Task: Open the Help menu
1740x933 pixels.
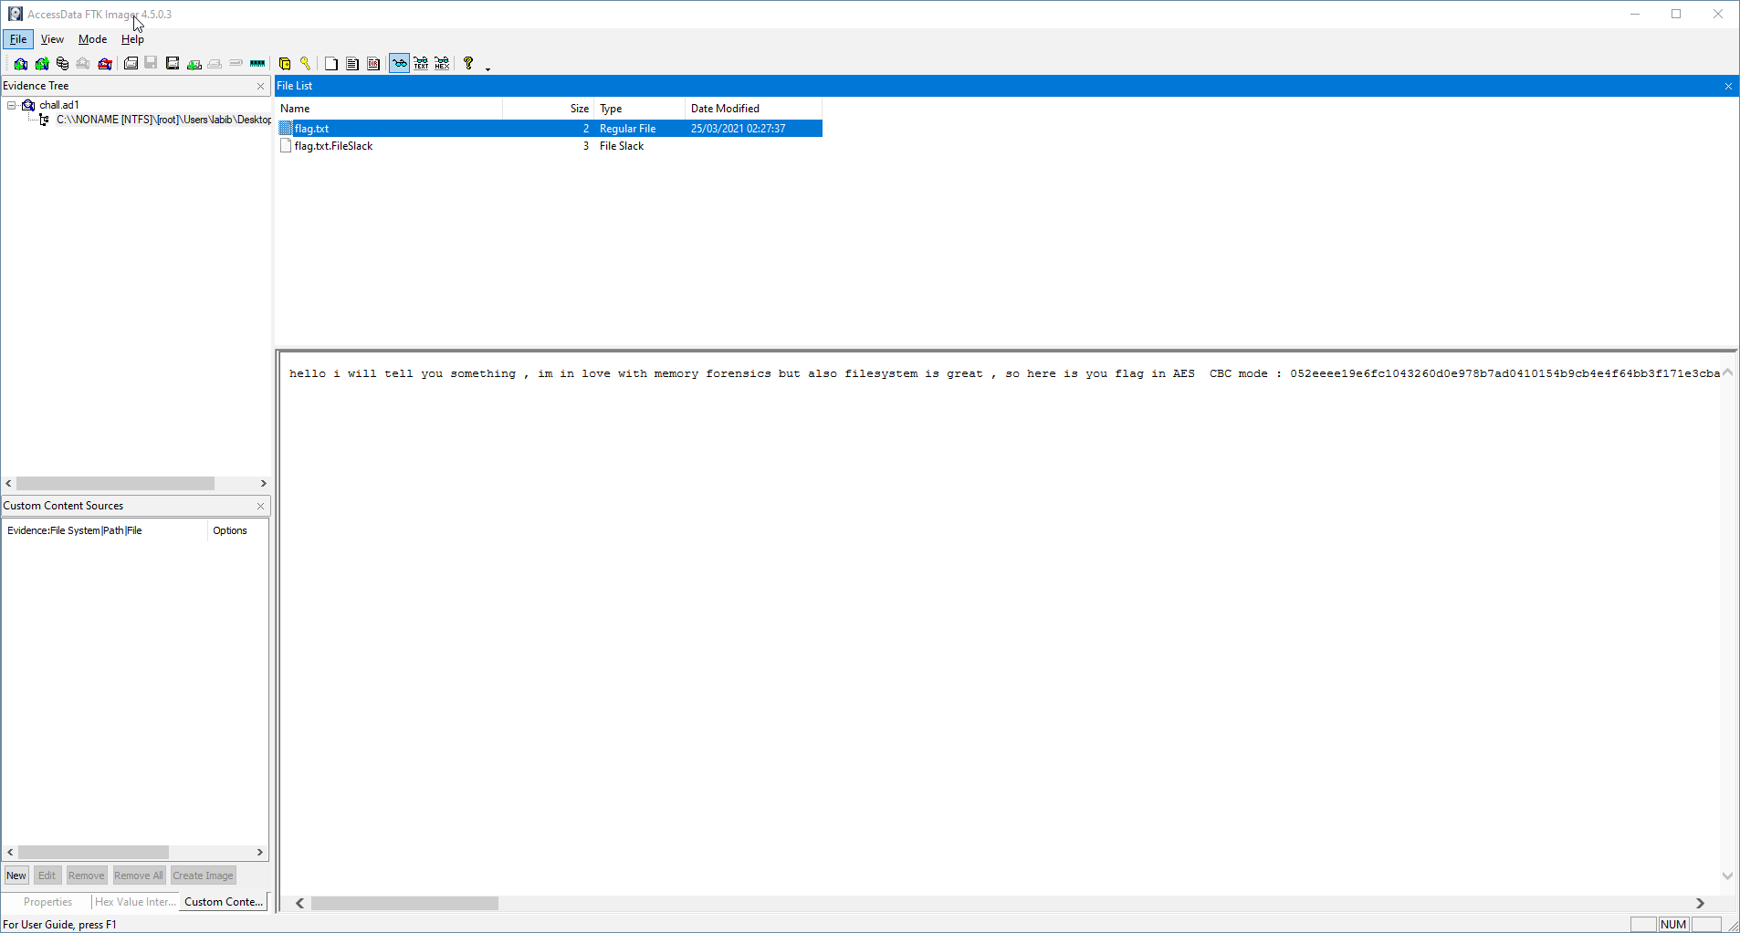Action: pyautogui.click(x=132, y=39)
